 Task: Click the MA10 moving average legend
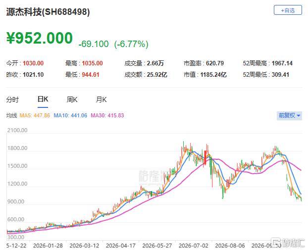[x=70, y=115]
